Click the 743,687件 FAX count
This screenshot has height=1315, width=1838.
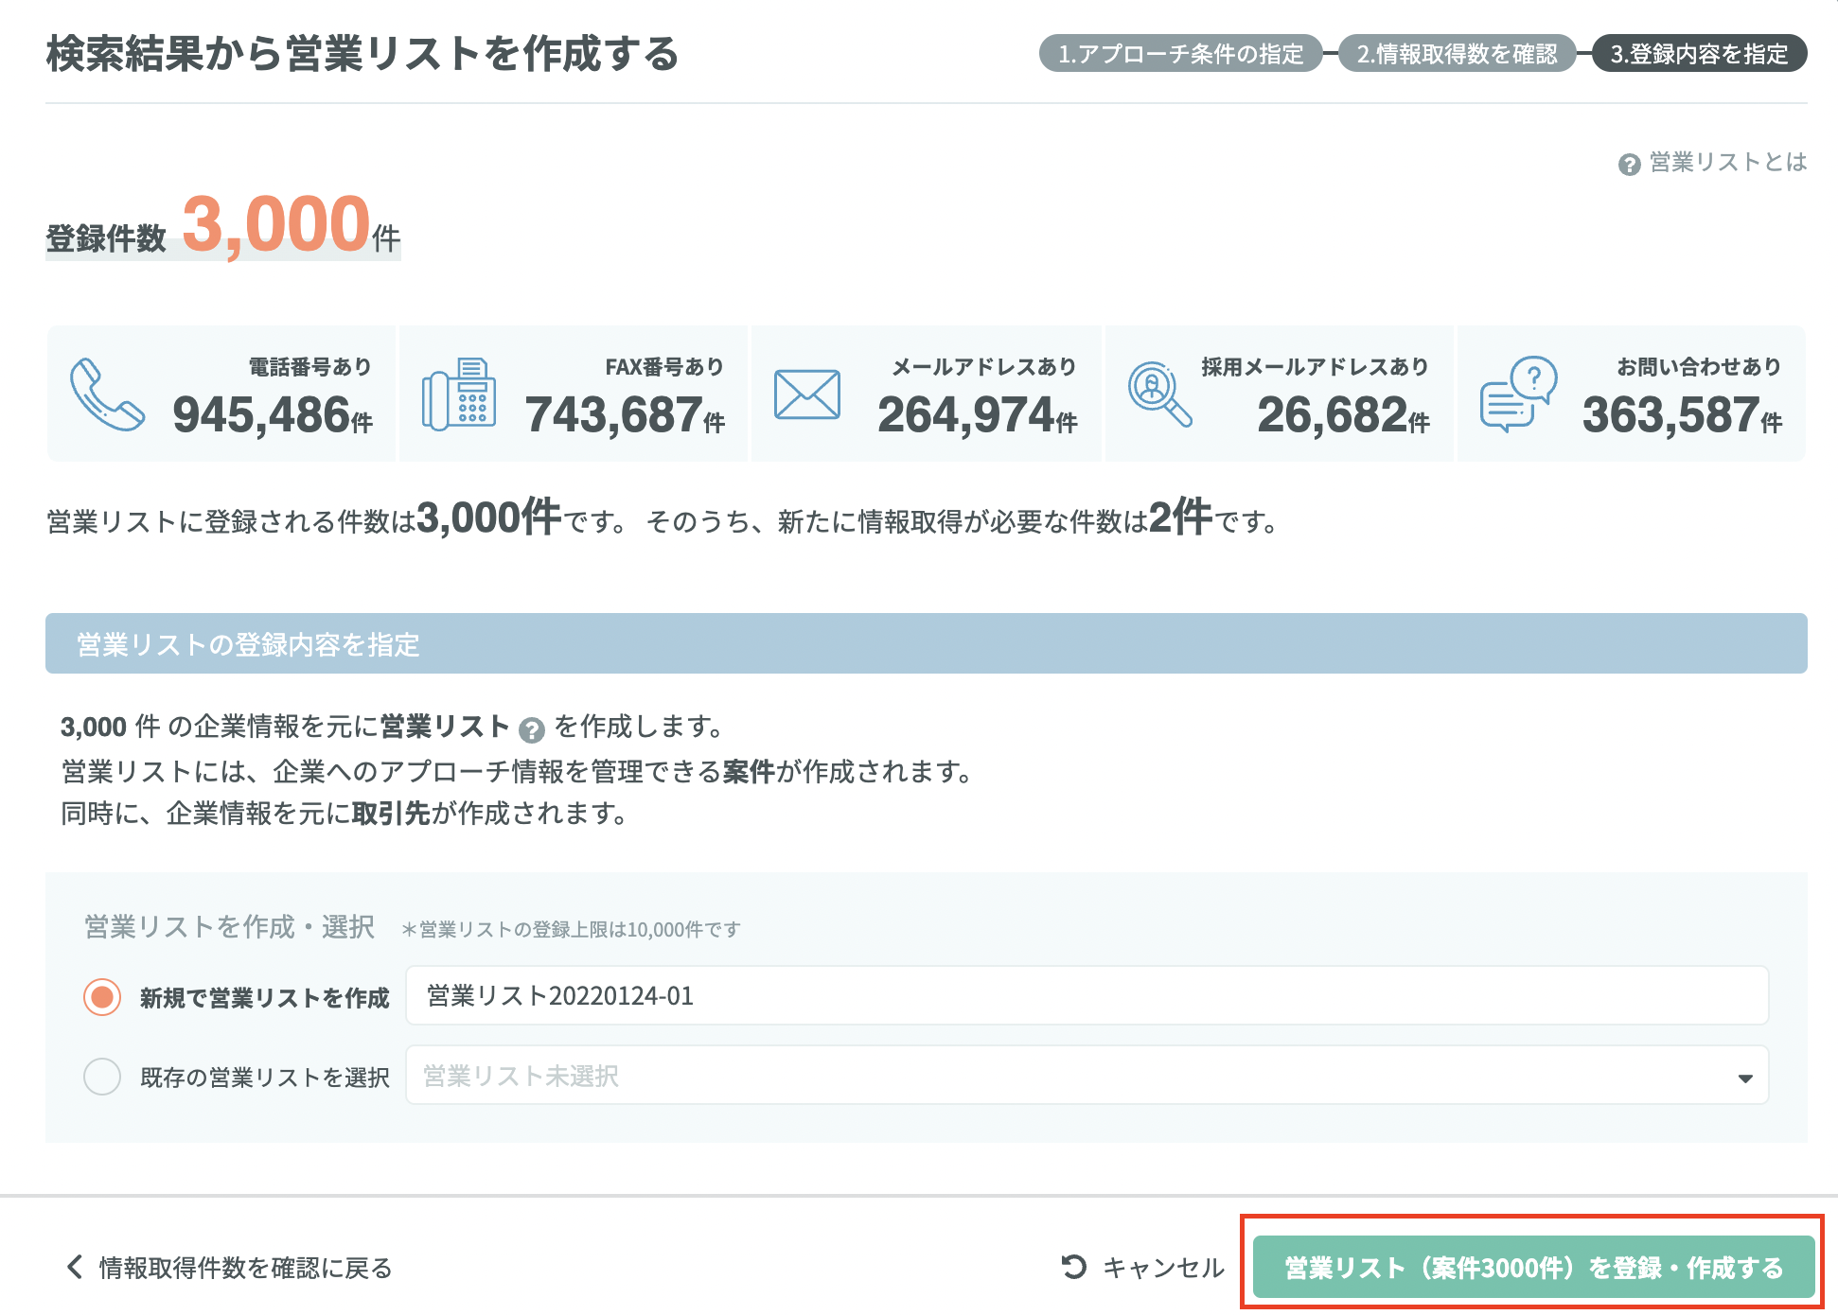625,414
